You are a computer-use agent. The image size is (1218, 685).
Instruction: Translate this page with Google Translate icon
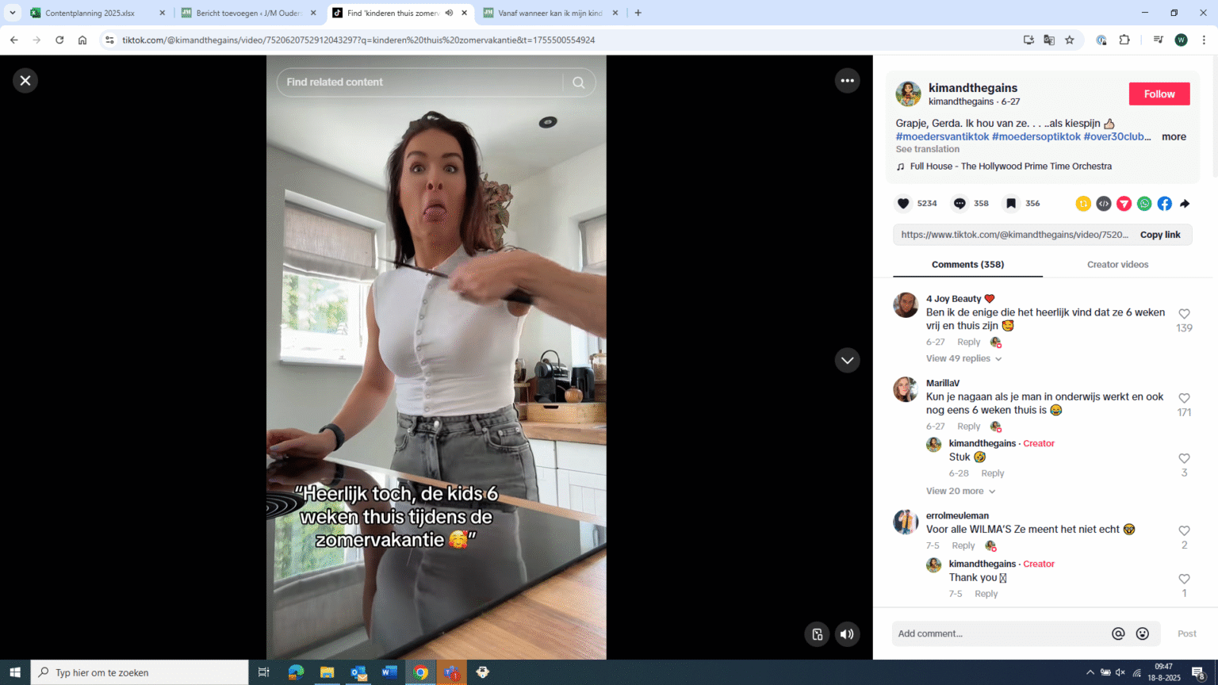pyautogui.click(x=1049, y=40)
